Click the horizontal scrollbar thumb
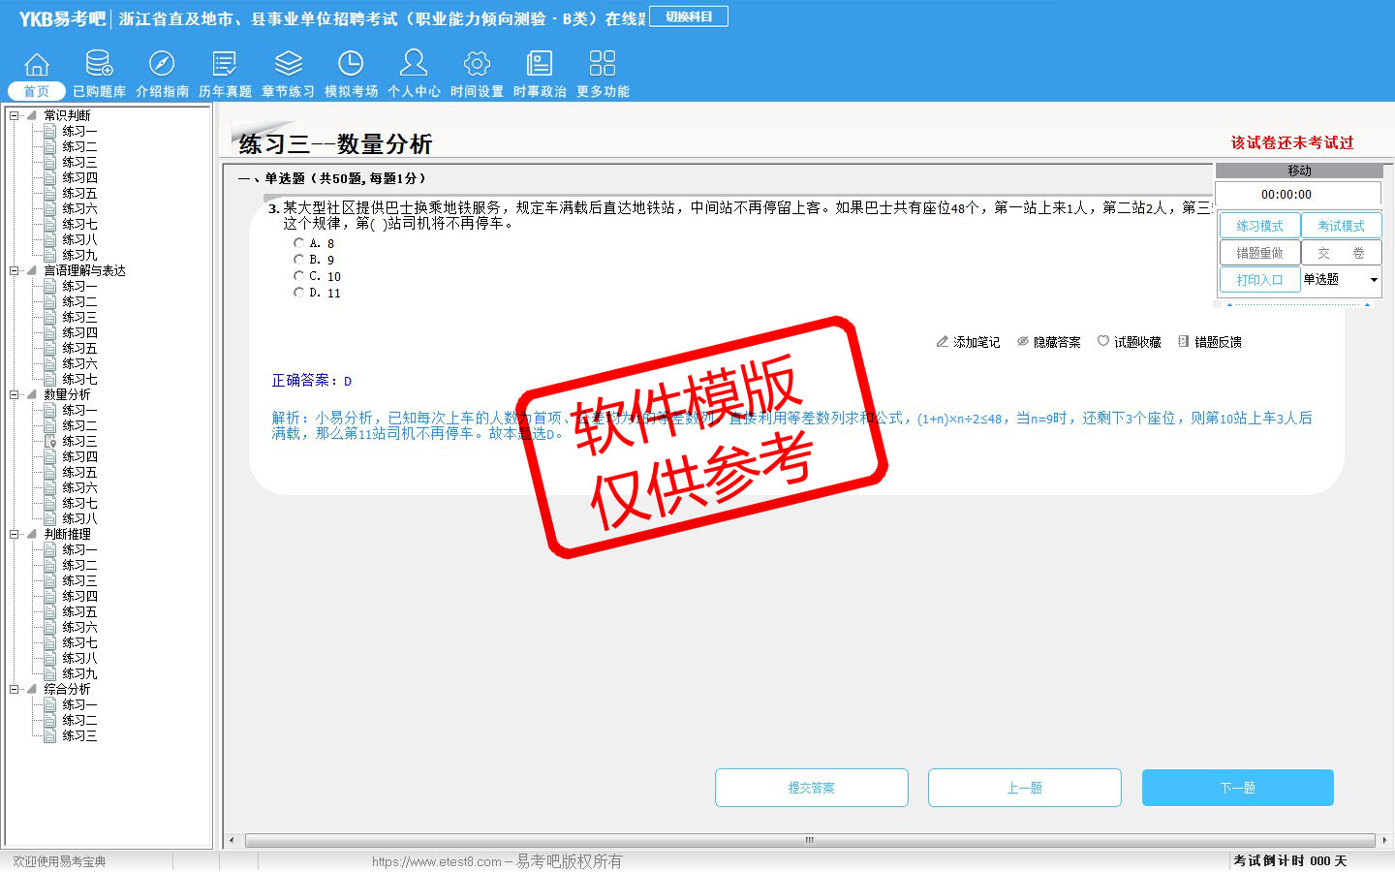1395x872 pixels. tap(809, 840)
